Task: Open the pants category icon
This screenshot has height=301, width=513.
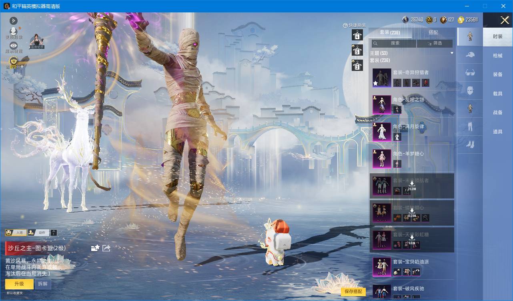Action: (x=470, y=126)
